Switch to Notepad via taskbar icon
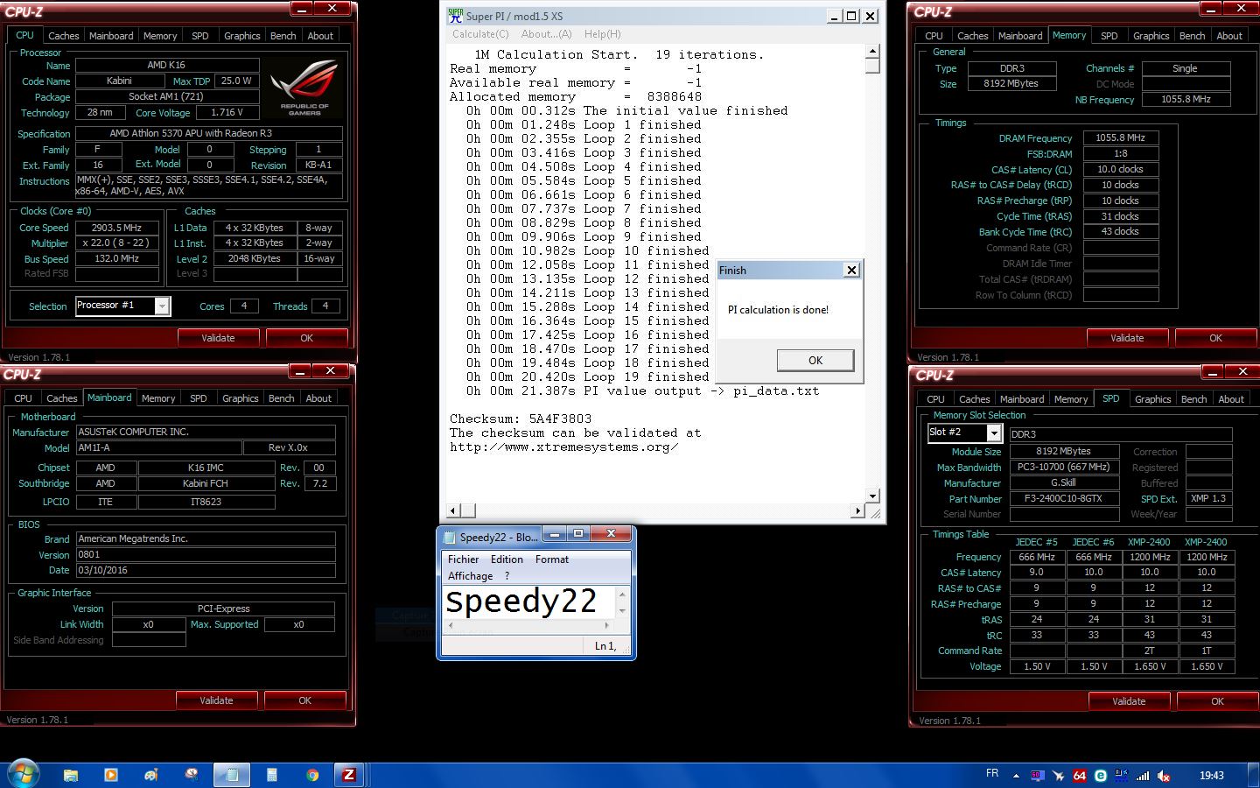Screen dimensions: 1260x788 click(x=232, y=775)
